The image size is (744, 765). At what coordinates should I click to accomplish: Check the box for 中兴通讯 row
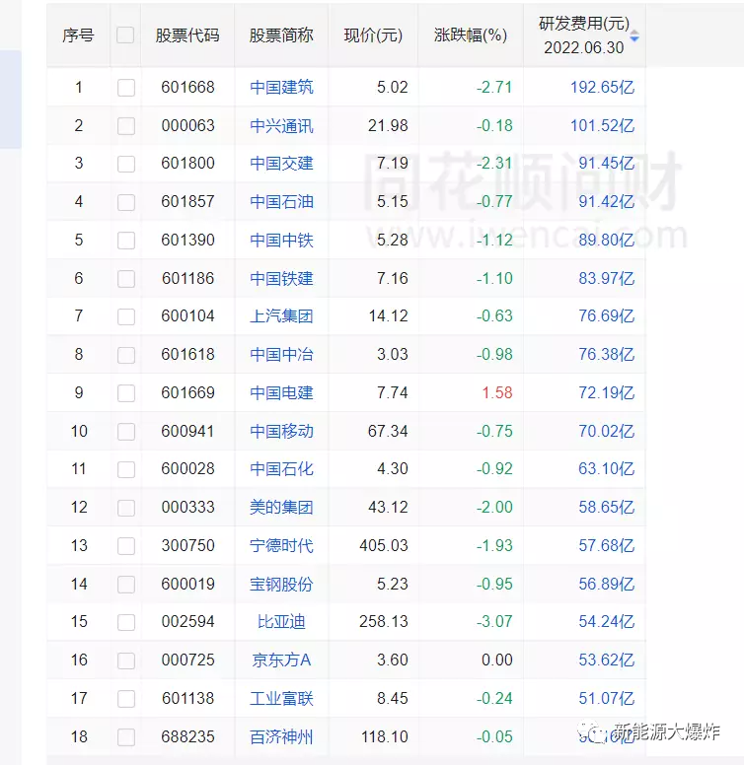click(126, 126)
